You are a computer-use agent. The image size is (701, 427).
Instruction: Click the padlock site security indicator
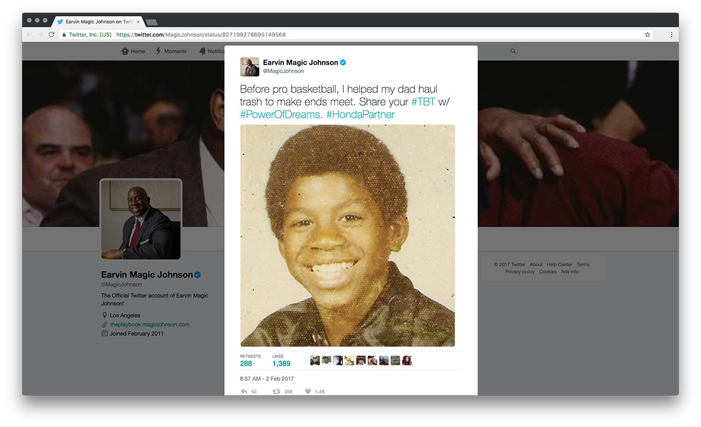point(63,34)
